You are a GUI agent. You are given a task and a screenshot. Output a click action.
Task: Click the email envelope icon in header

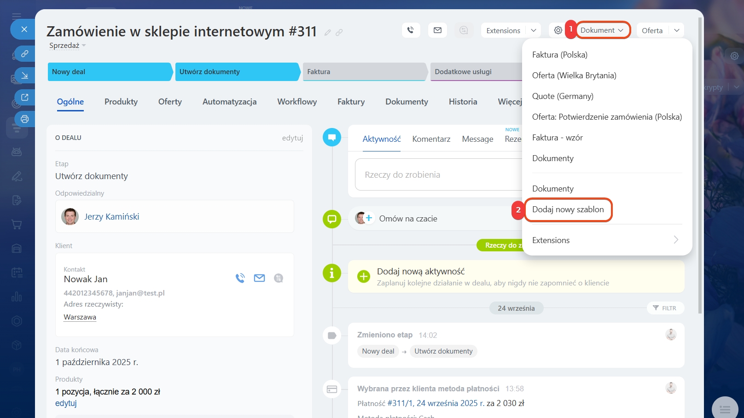(x=437, y=30)
